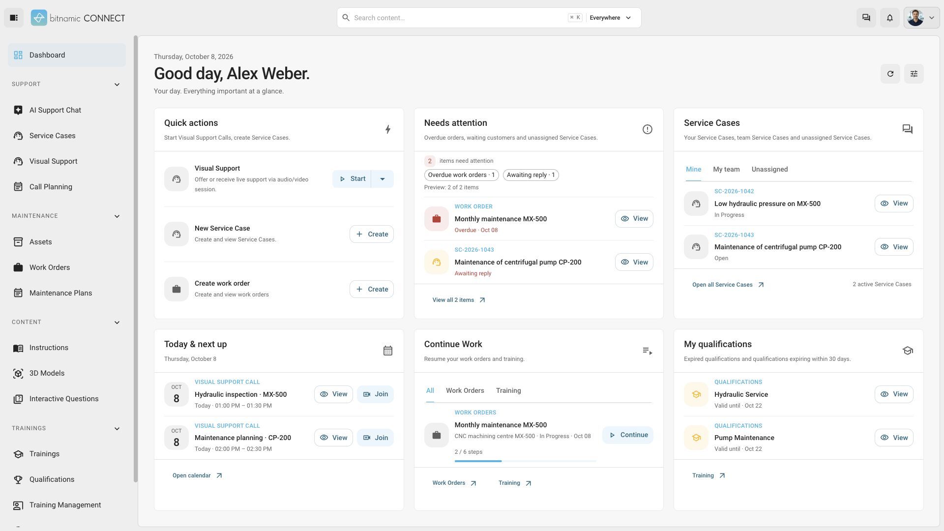The width and height of the screenshot is (944, 531).
Task: View the Low hydraulic pressure on MX-500 case
Action: (893, 204)
